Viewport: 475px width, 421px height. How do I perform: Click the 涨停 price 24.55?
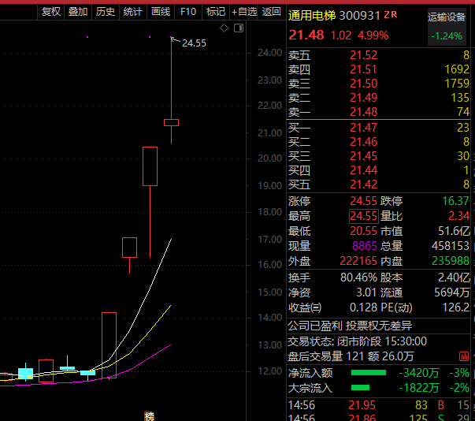(363, 201)
